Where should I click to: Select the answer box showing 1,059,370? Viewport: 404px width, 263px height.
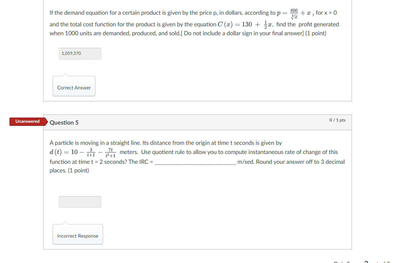(80, 53)
